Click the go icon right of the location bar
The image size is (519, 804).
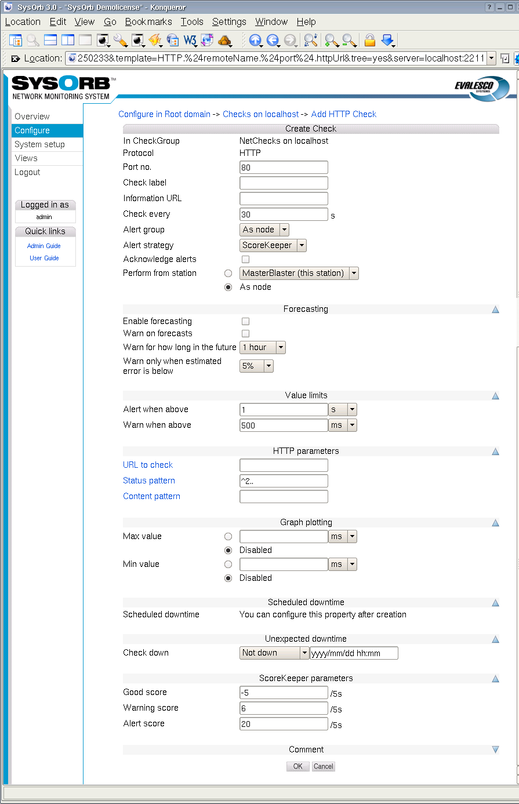(x=505, y=59)
